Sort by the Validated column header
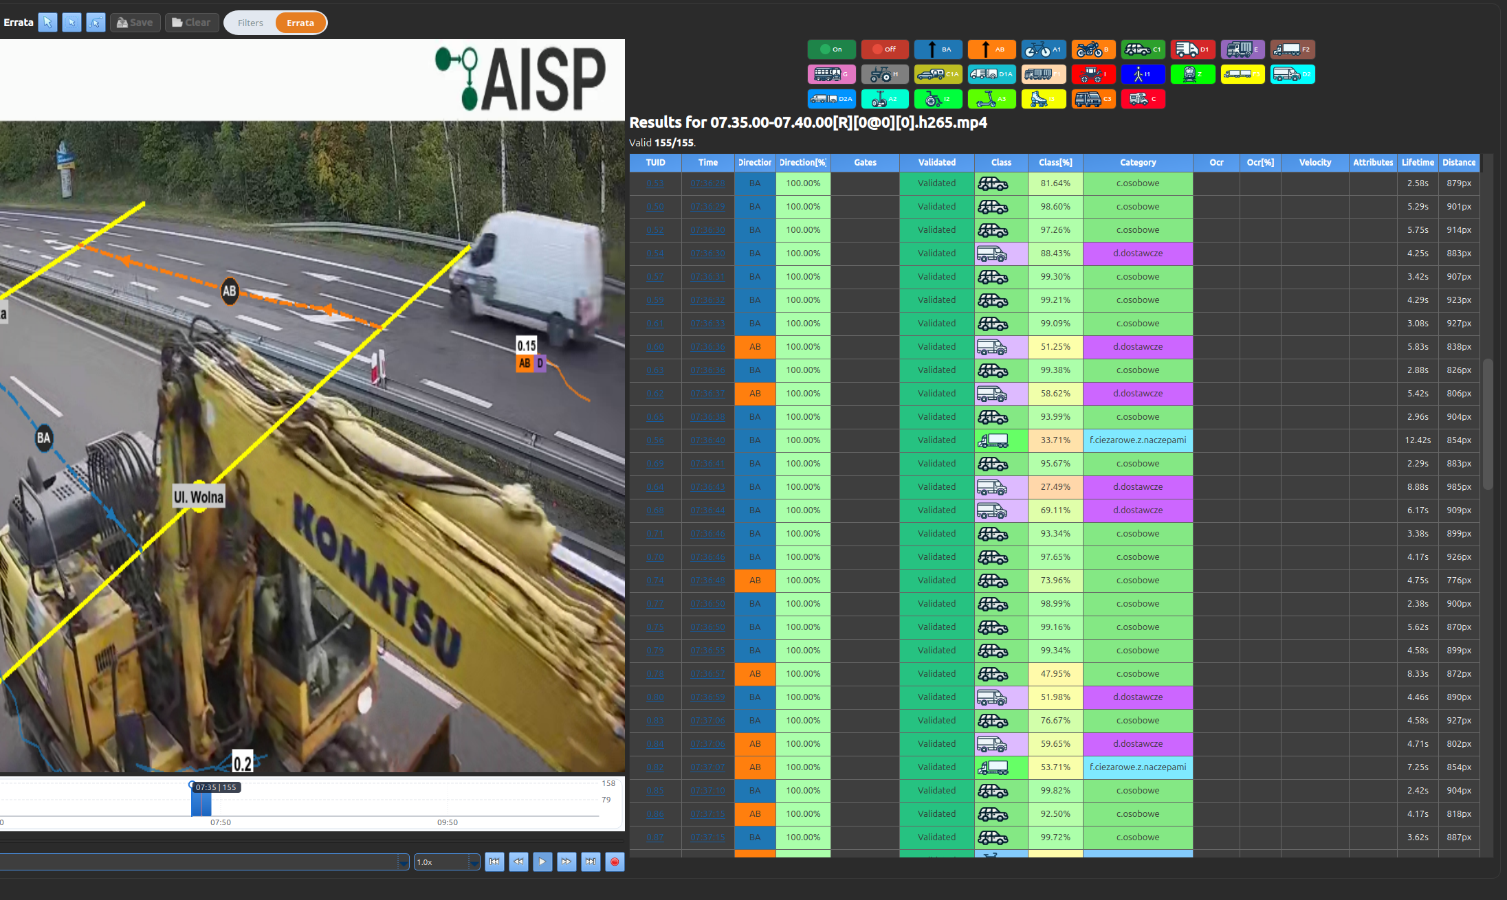This screenshot has width=1507, height=900. pos(937,163)
